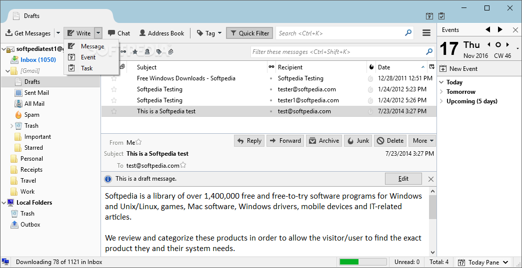Open the More actions dropdown
Viewport: 522px width, 268px height.
pos(422,141)
